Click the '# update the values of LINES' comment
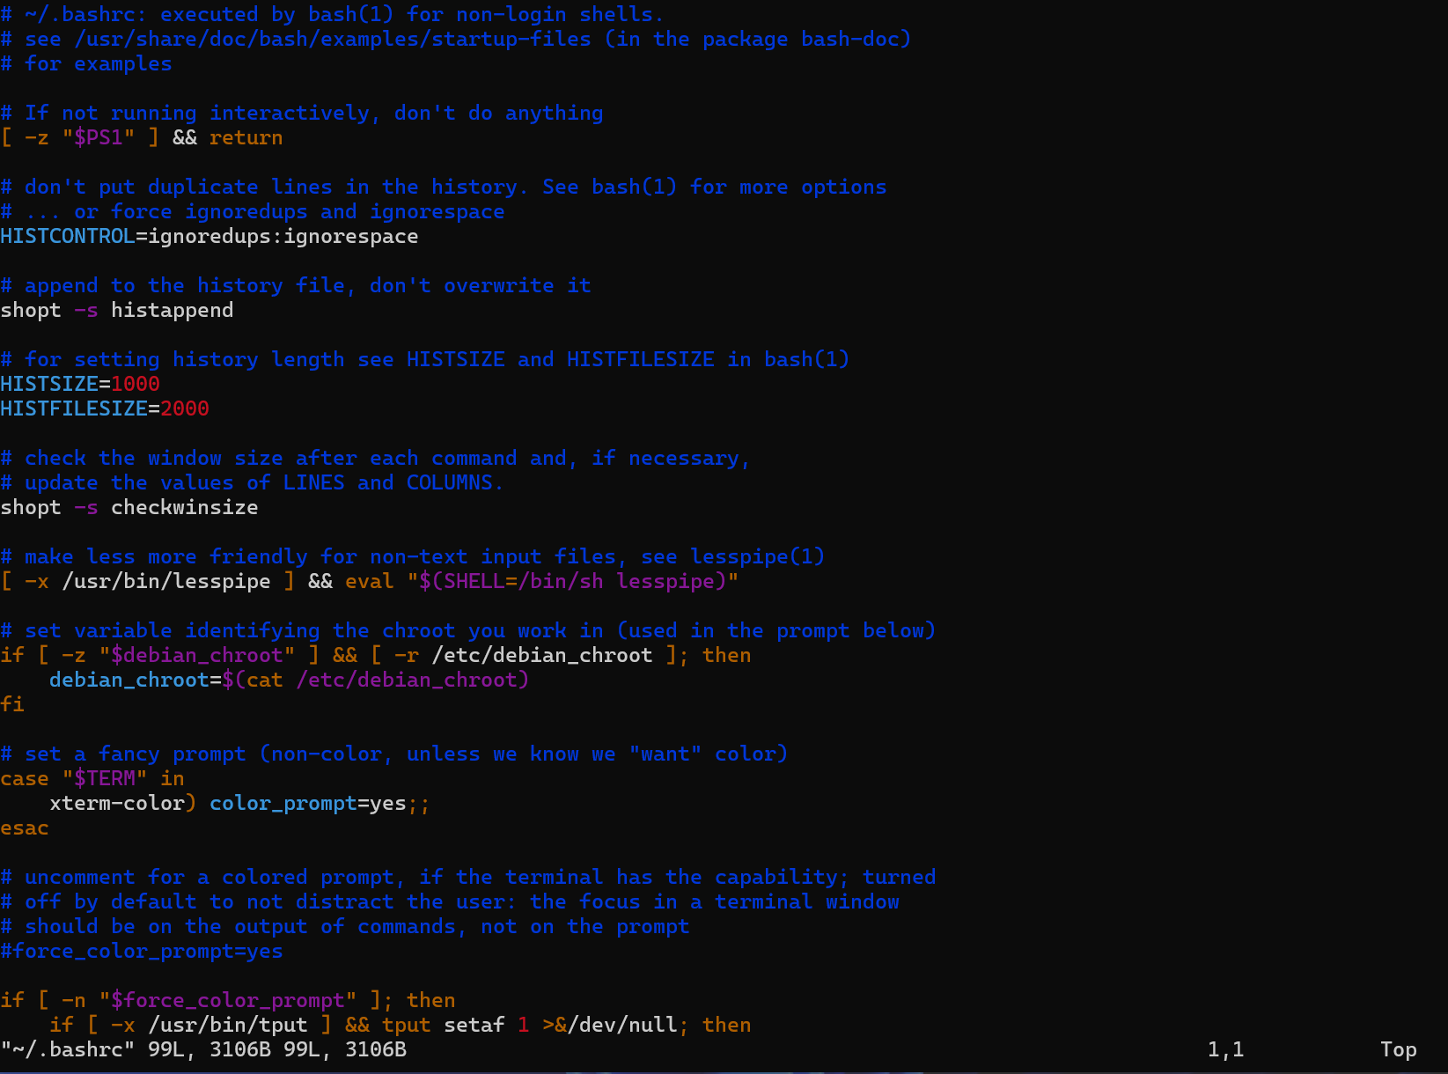Screen dimensions: 1448x1074 253,482
